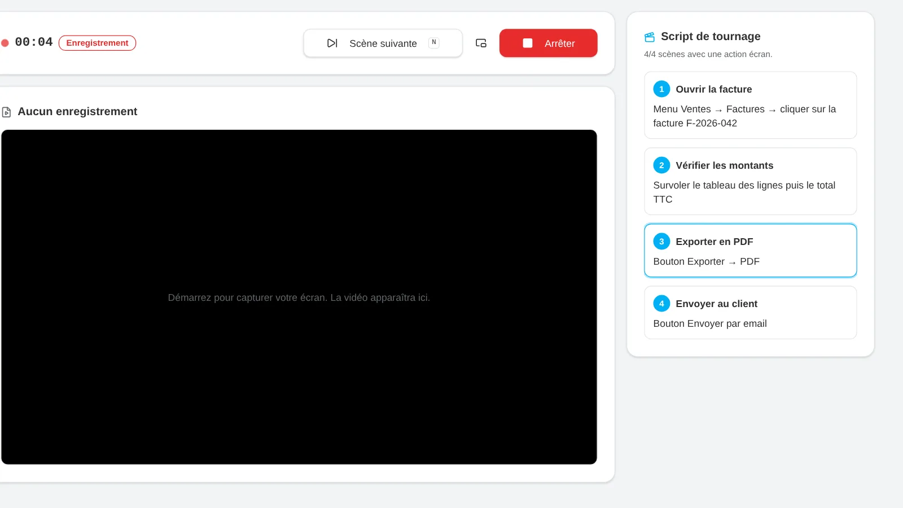
Task: Click the '4/4 scènes avec une action écran' text
Action: point(708,54)
